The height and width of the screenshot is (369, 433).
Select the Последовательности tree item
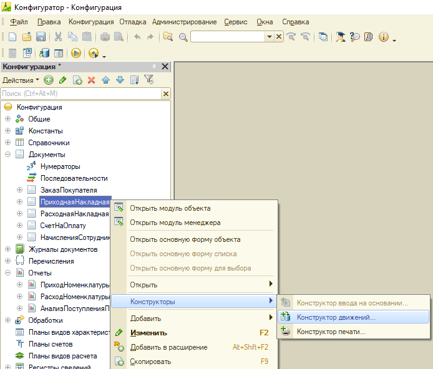coord(74,178)
